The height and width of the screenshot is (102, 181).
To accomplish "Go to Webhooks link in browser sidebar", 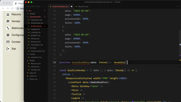I will coord(18,28).
